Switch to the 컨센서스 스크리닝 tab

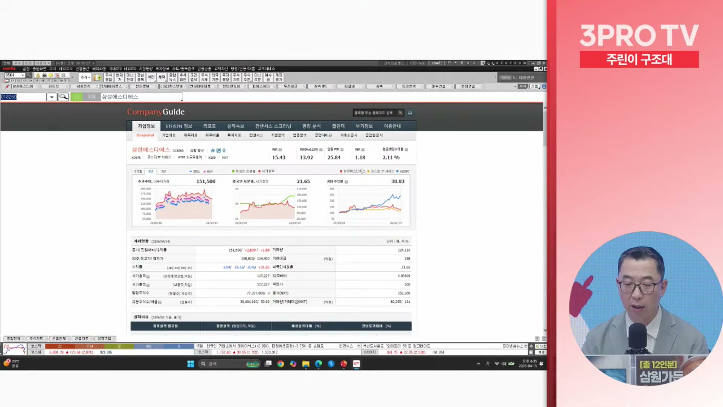pyautogui.click(x=273, y=126)
